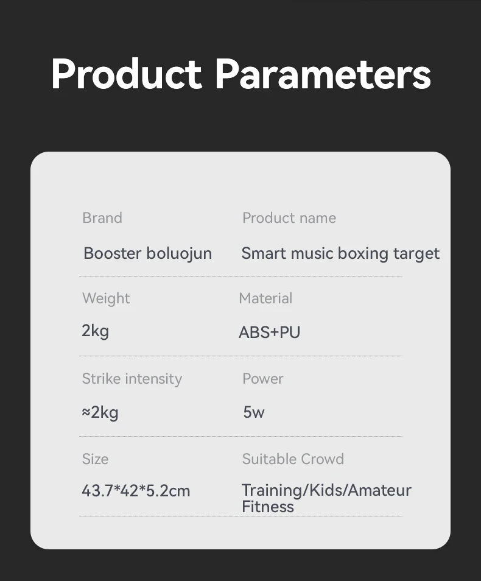Select the Booster boluojun brand value
481x581 pixels.
[x=148, y=253]
